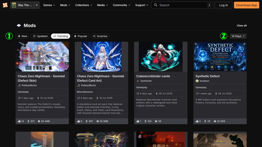The image size is (262, 147).
Task: Click Zemheriet avatar icon
Action: [138, 81]
